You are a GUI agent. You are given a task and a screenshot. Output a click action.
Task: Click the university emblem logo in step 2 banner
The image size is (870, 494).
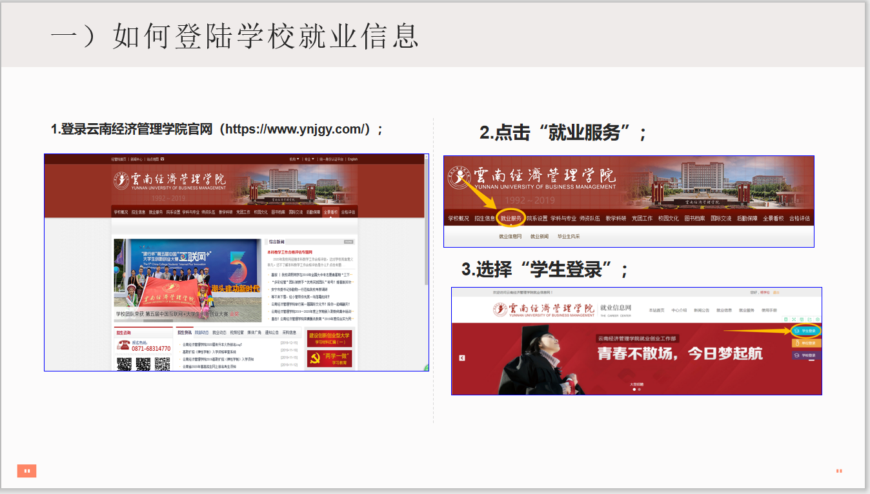coord(459,178)
